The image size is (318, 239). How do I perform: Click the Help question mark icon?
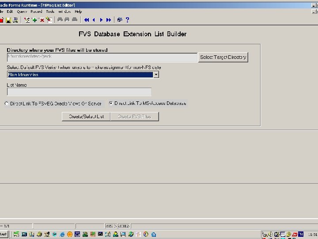(127, 20)
